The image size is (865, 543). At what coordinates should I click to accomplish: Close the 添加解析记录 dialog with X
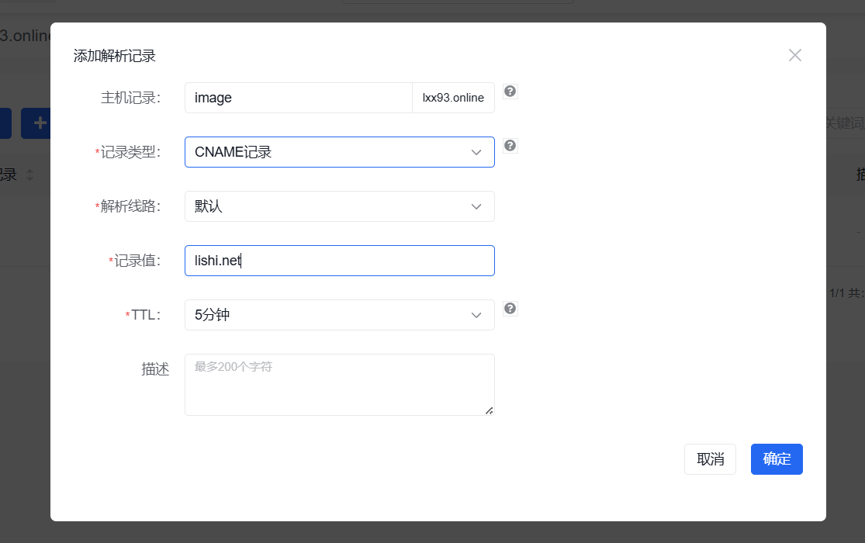point(794,55)
